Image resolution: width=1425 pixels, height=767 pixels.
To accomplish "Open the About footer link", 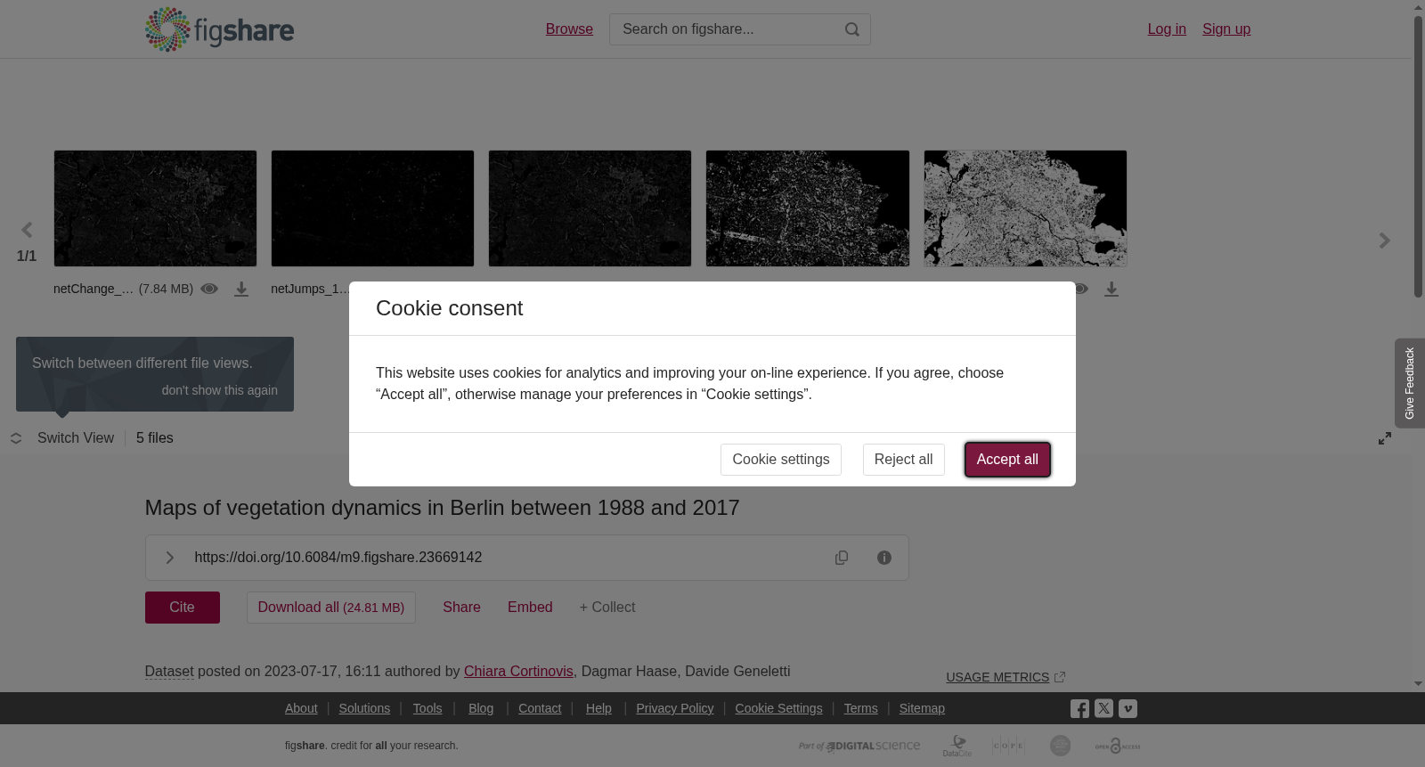I will (301, 708).
